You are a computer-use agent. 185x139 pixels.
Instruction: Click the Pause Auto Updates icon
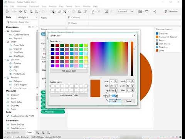37,12
